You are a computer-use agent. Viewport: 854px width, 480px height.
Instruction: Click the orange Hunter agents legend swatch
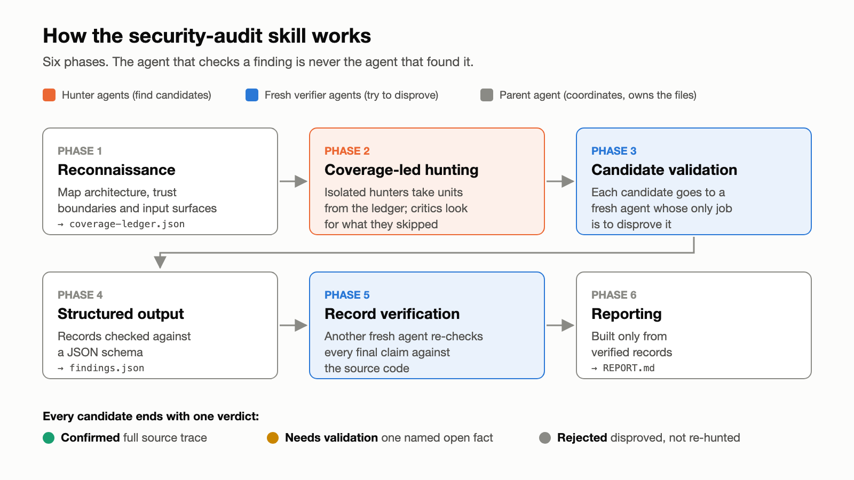click(x=49, y=95)
